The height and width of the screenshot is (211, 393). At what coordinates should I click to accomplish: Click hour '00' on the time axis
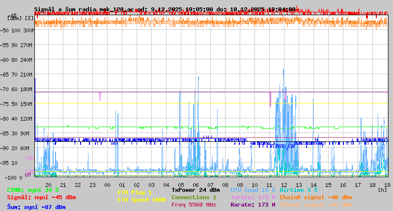tap(107, 185)
